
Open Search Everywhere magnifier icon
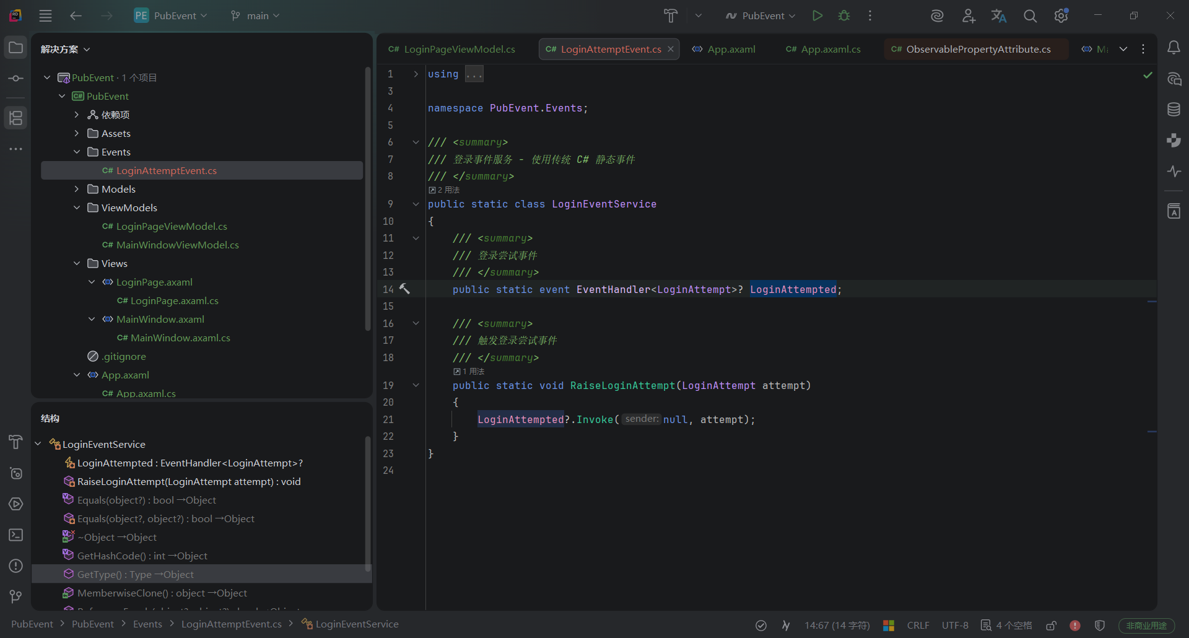[1030, 16]
